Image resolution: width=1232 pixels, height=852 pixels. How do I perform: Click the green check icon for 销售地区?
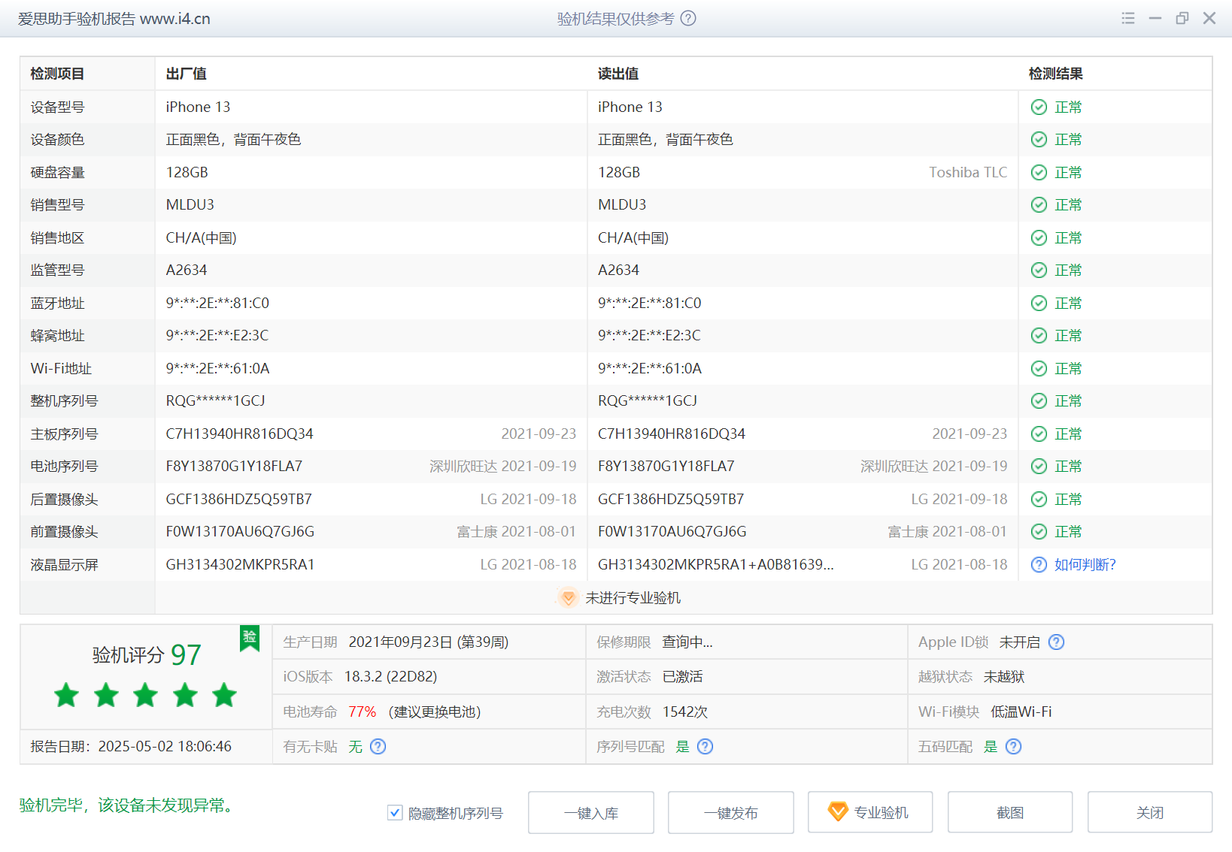coord(1039,237)
